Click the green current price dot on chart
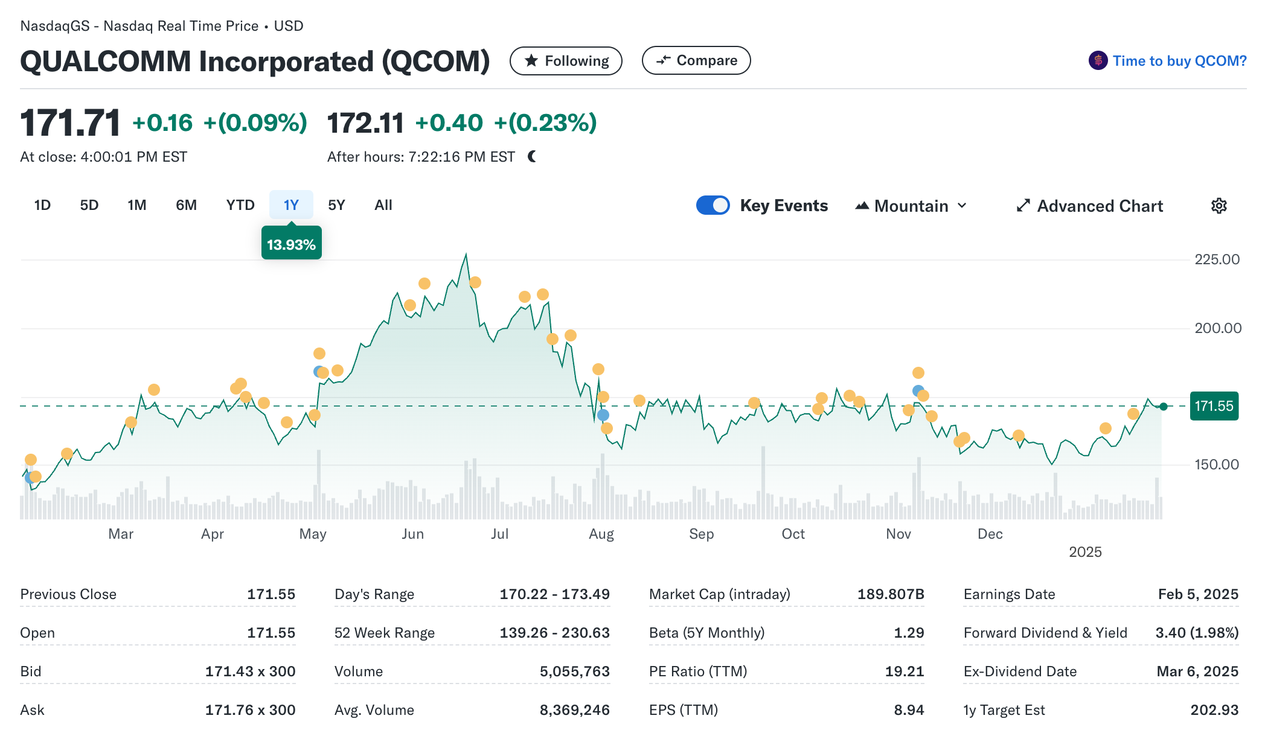This screenshot has height=736, width=1262. tap(1164, 406)
